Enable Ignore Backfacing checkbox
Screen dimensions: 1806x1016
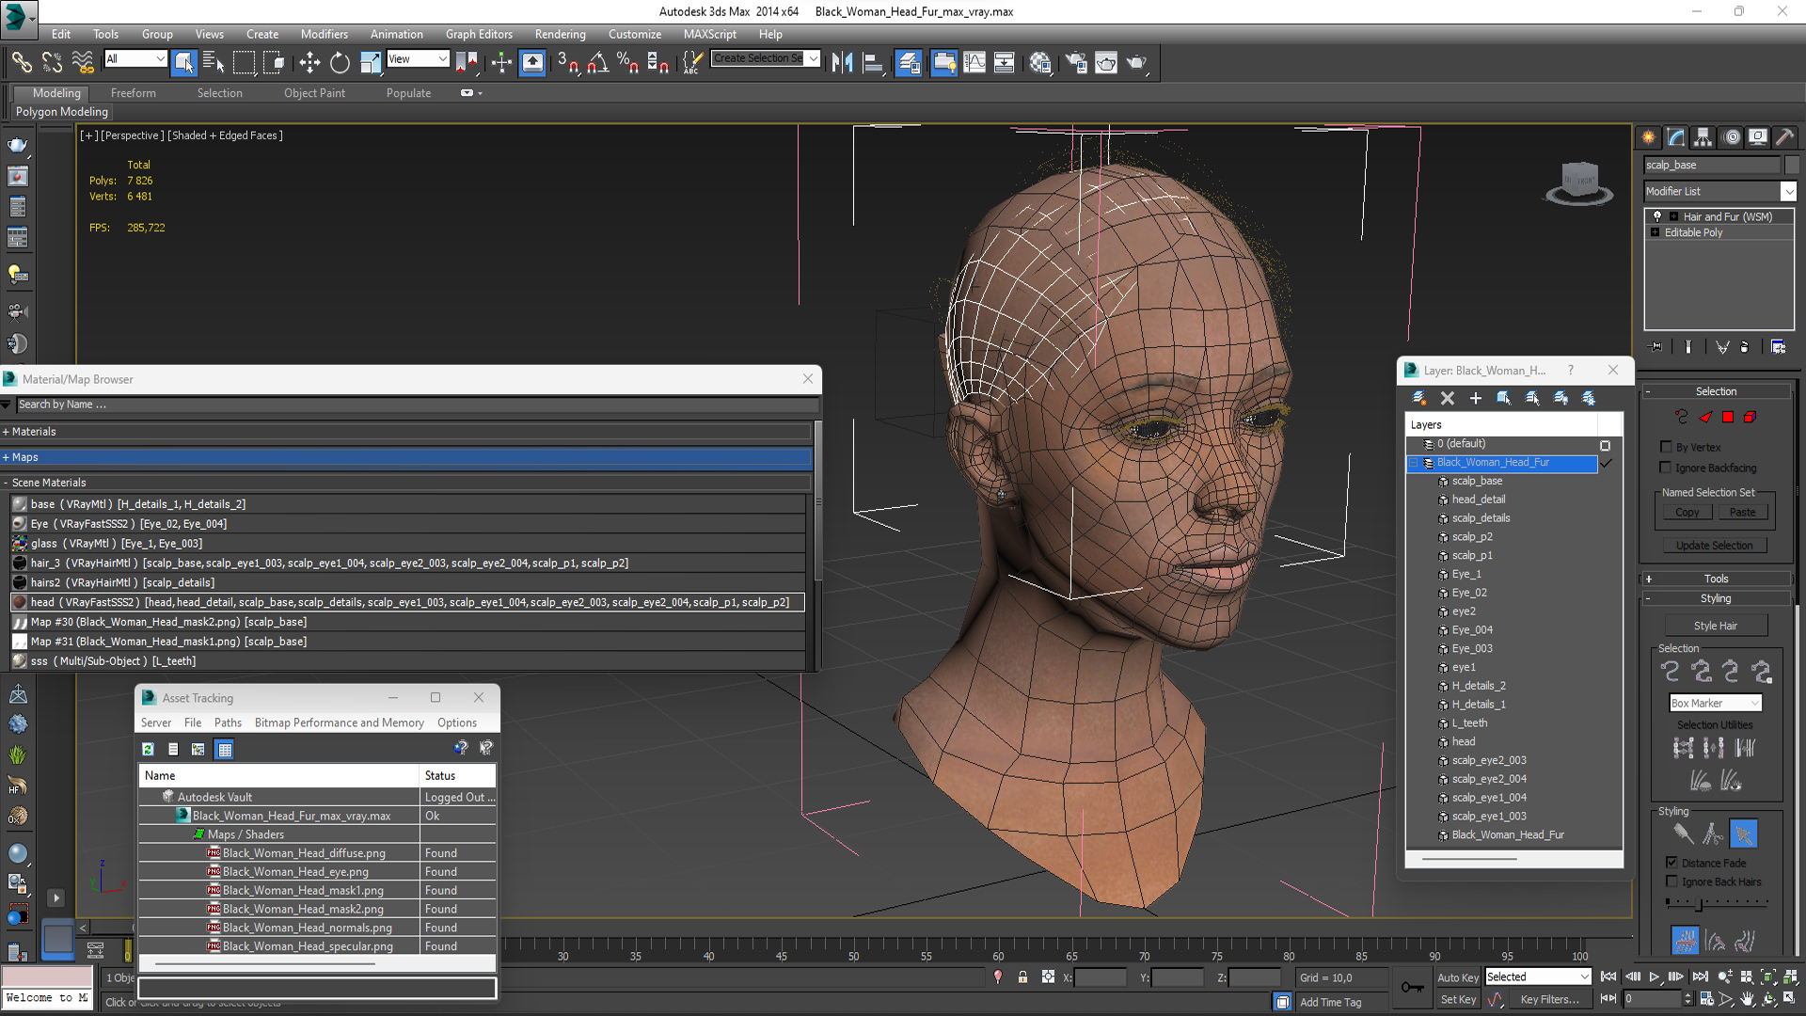click(x=1666, y=468)
